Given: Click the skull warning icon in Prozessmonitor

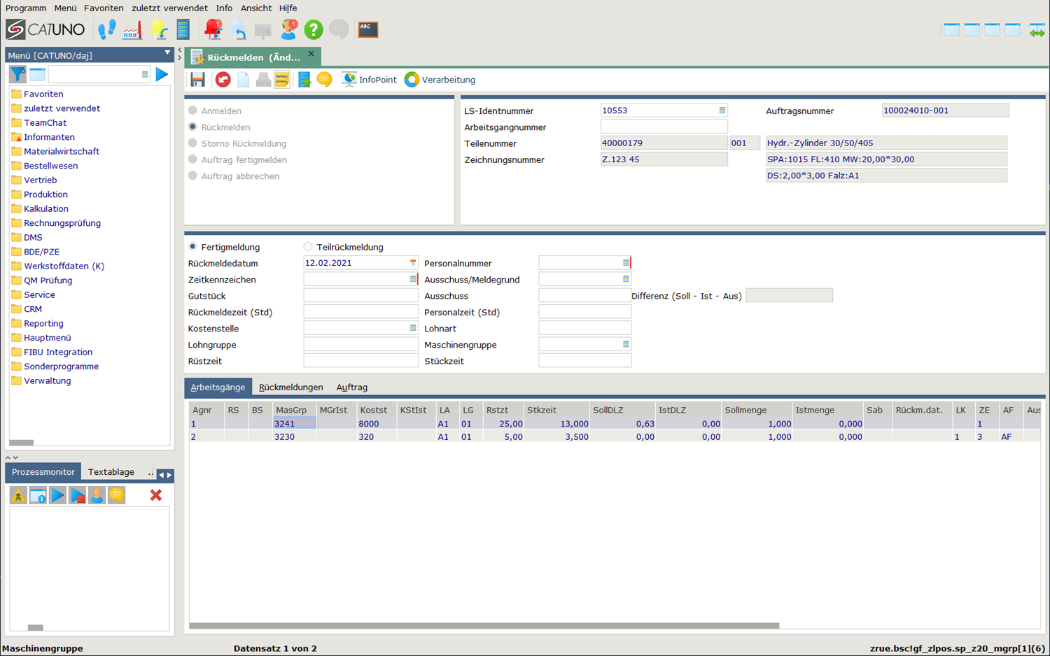Looking at the screenshot, I should pyautogui.click(x=18, y=495).
